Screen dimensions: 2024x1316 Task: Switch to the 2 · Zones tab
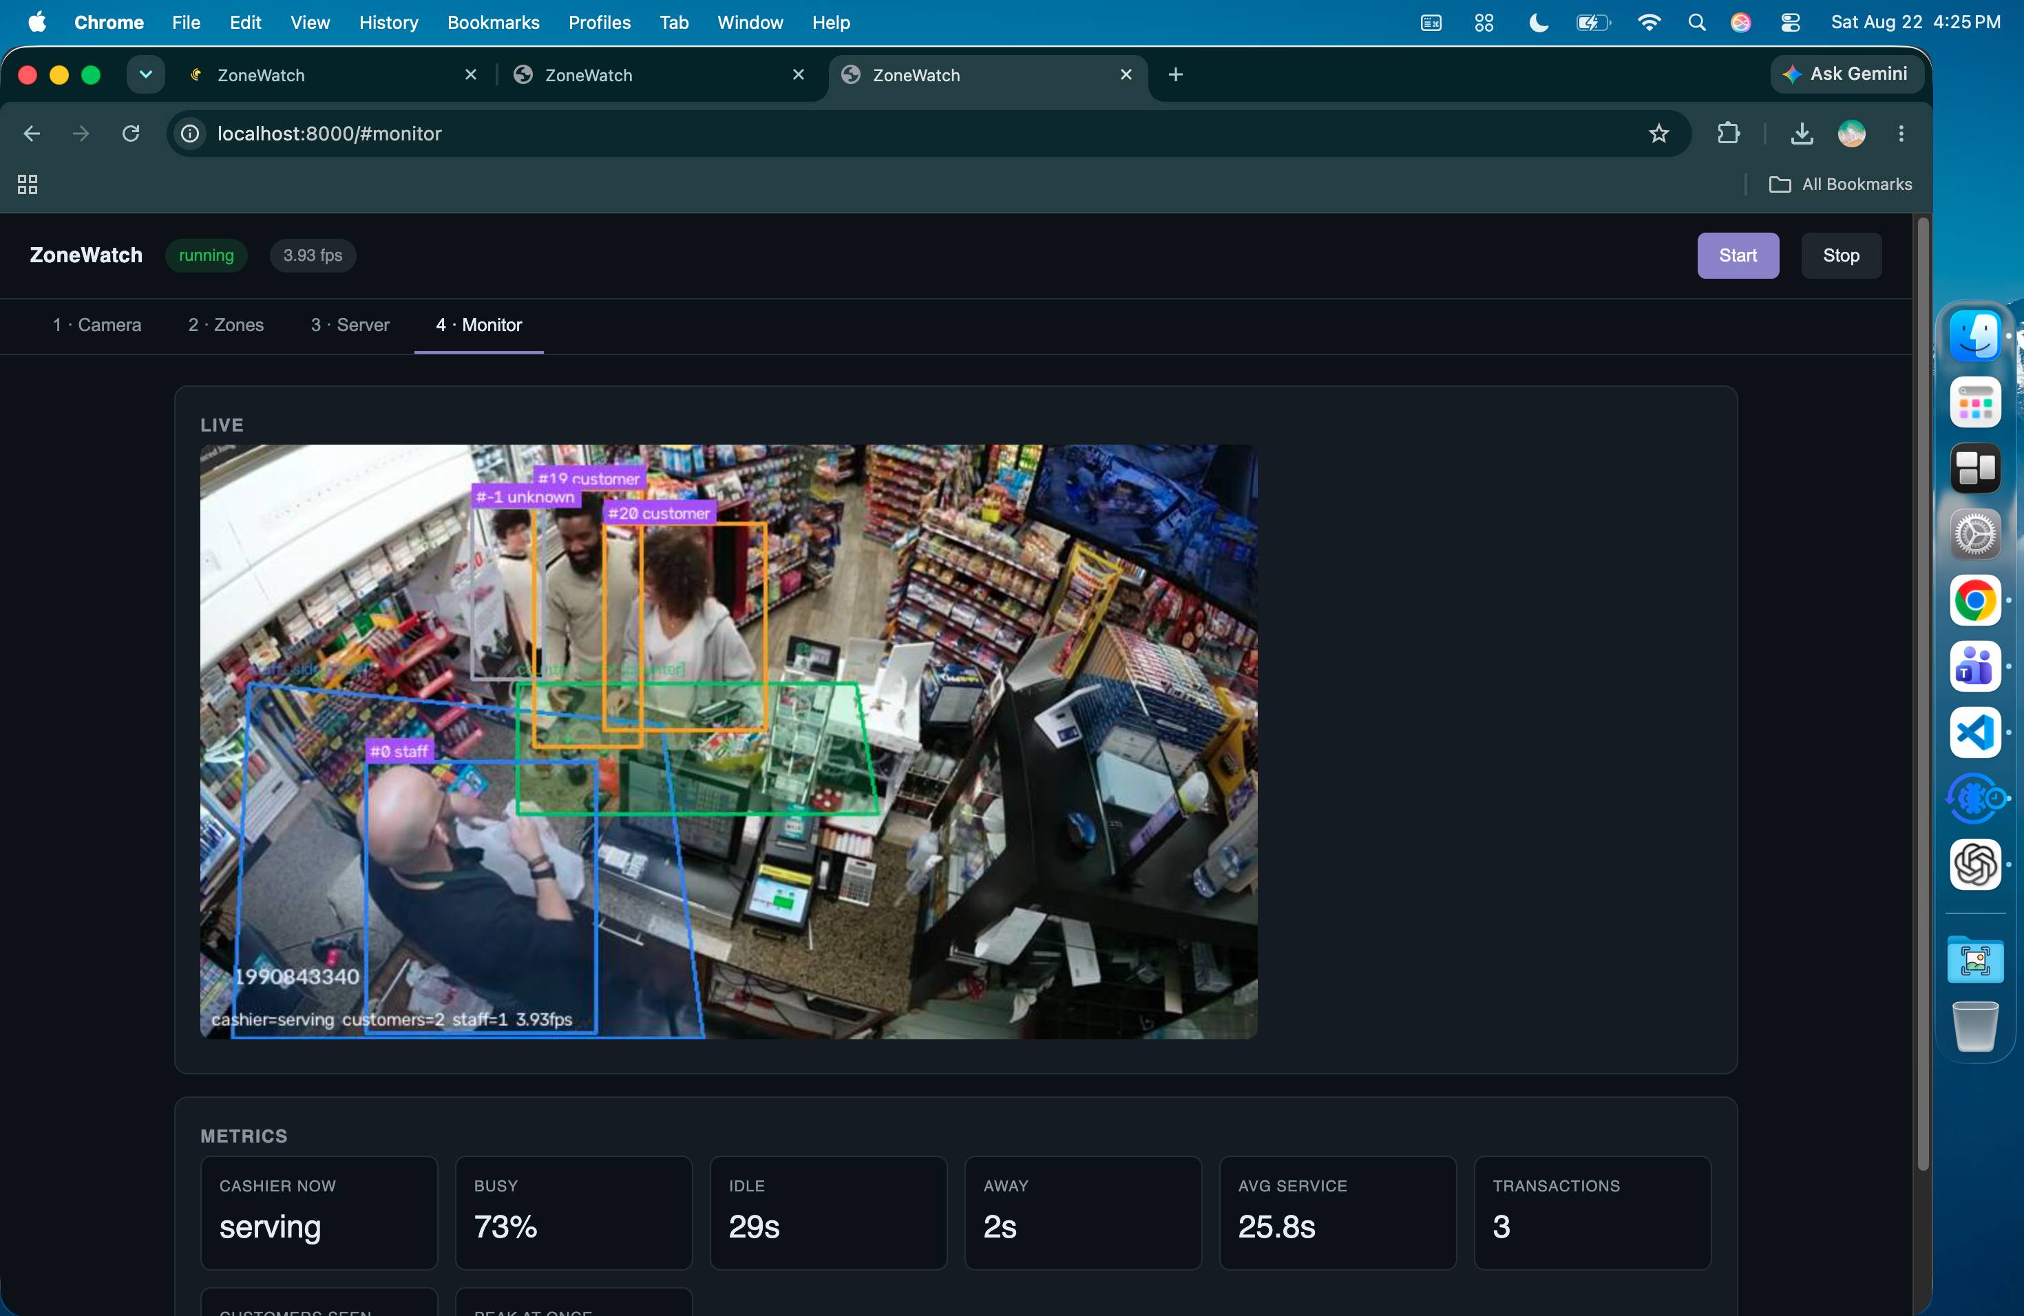225,325
